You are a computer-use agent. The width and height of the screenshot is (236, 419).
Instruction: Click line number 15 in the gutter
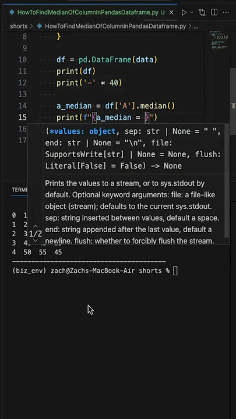click(x=23, y=118)
